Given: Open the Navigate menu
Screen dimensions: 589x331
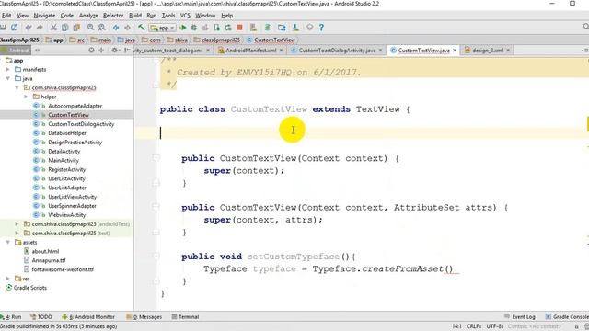Looking at the screenshot, I should tap(44, 16).
